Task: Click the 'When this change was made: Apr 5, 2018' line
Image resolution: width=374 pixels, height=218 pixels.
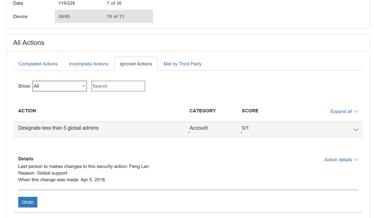Action: [x=61, y=179]
